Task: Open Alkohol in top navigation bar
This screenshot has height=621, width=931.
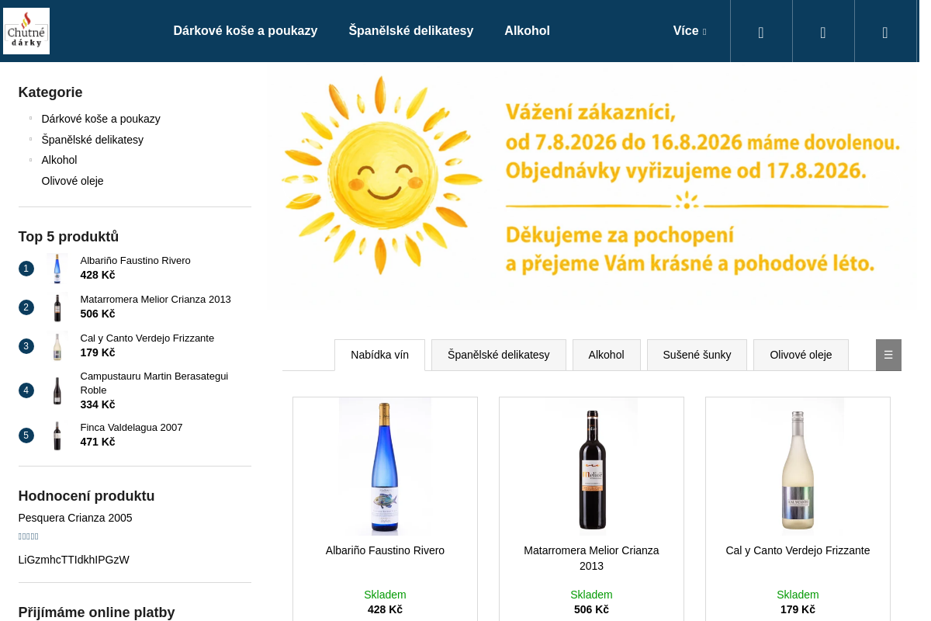Action: [x=527, y=31]
